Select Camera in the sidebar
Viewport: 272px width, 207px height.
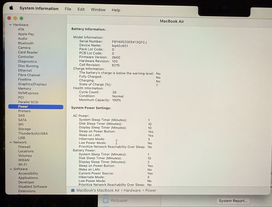(x=24, y=48)
